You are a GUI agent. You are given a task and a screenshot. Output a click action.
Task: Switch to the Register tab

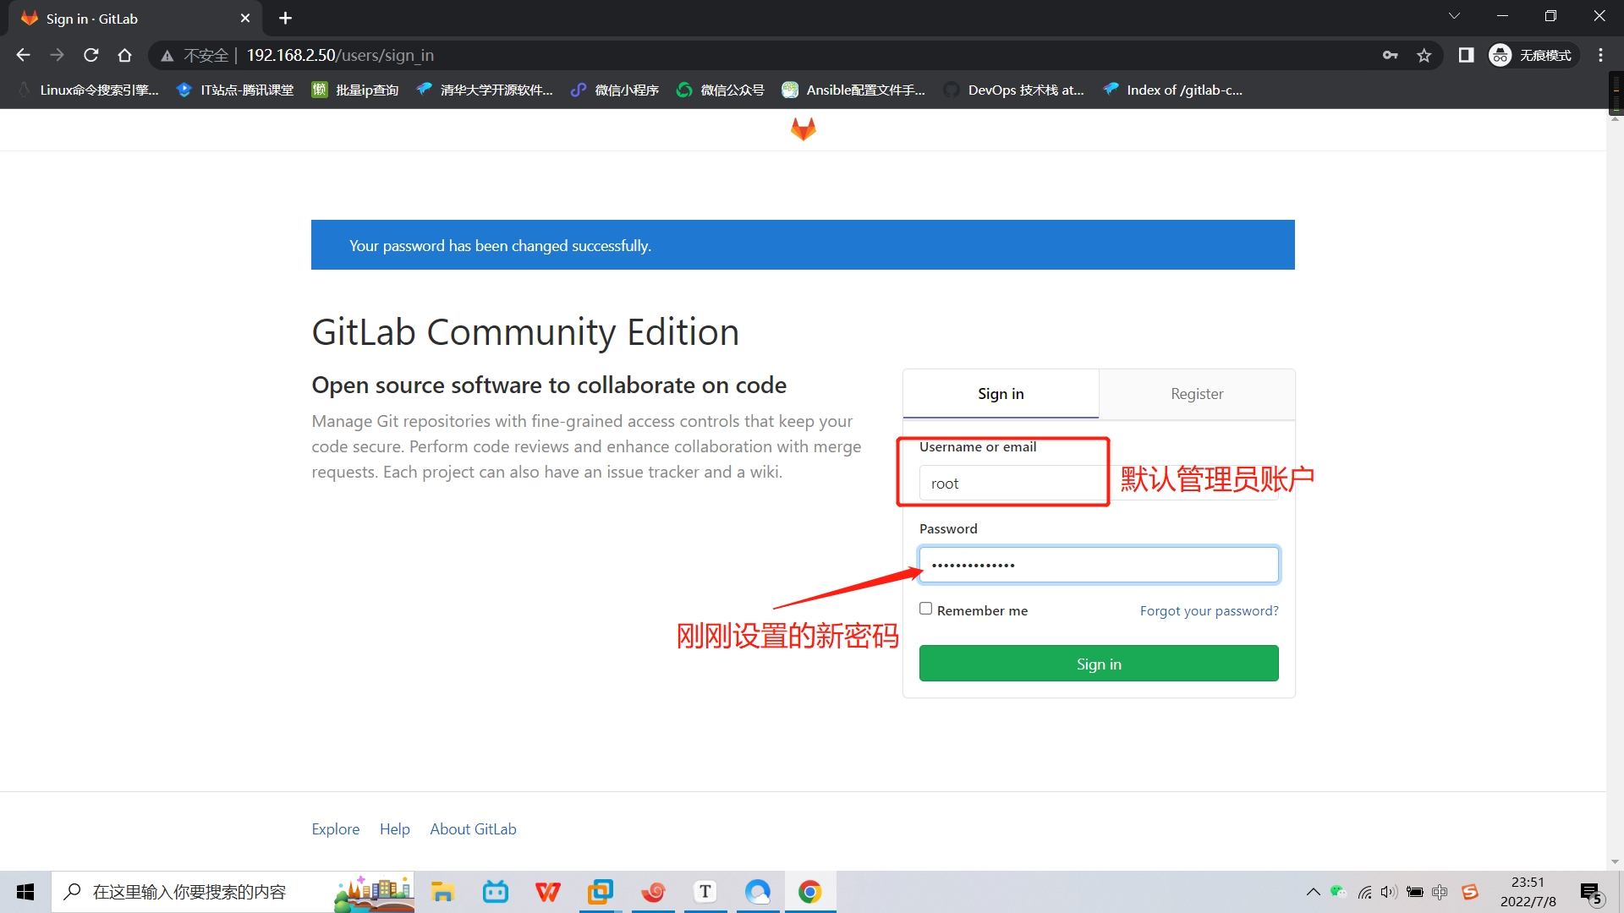pyautogui.click(x=1196, y=394)
